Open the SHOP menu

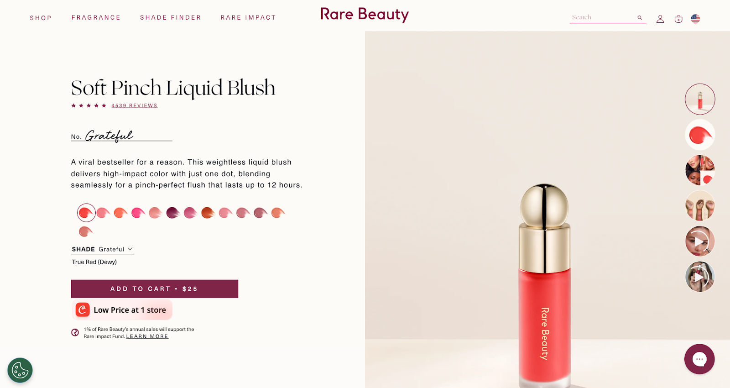click(41, 18)
